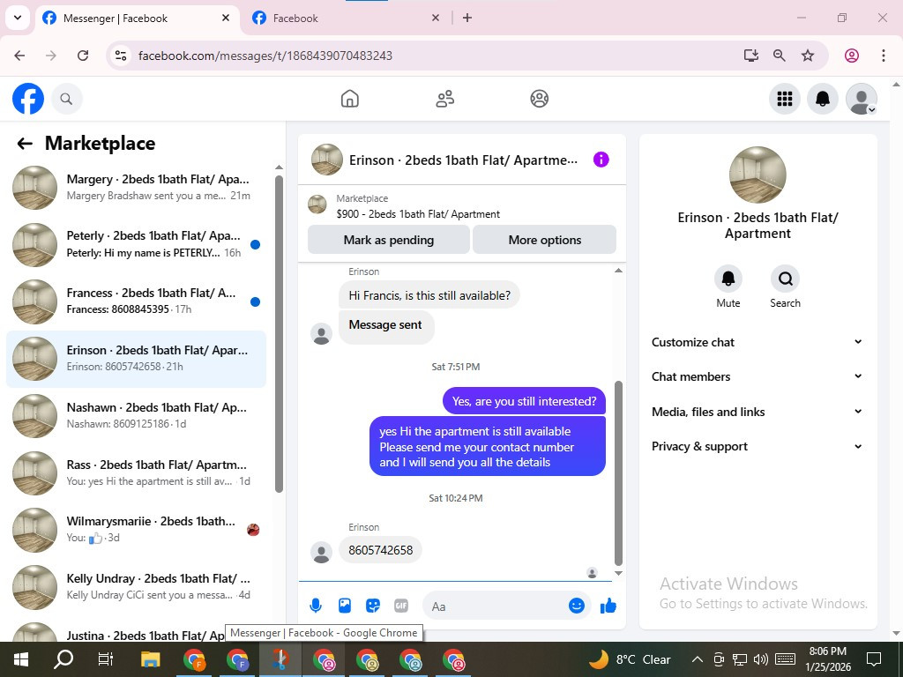Open the Notifications bell in header
The height and width of the screenshot is (677, 903).
pyautogui.click(x=823, y=99)
